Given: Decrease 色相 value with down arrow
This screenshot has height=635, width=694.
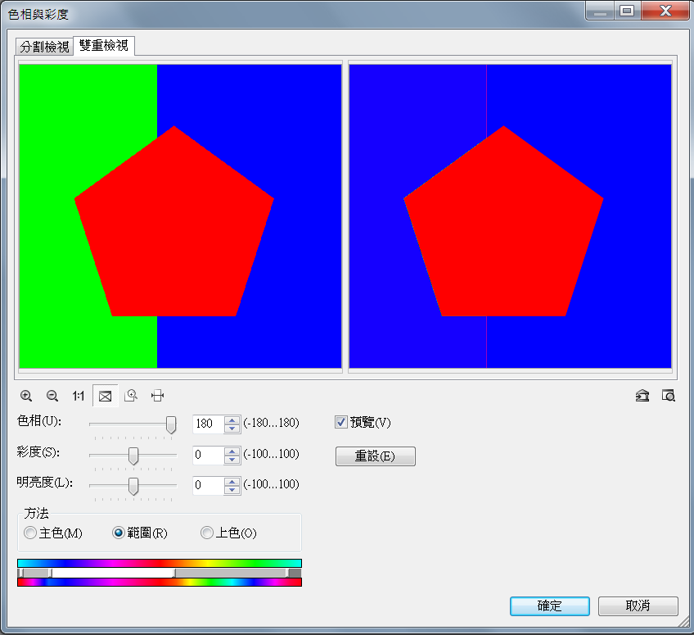Looking at the screenshot, I should pyautogui.click(x=232, y=428).
